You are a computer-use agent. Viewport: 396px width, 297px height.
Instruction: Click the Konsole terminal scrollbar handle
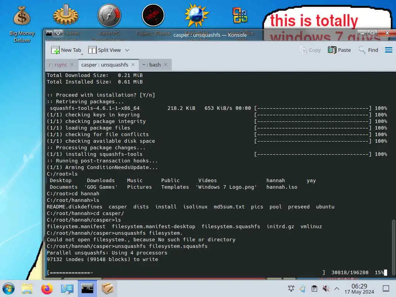[x=393, y=247]
